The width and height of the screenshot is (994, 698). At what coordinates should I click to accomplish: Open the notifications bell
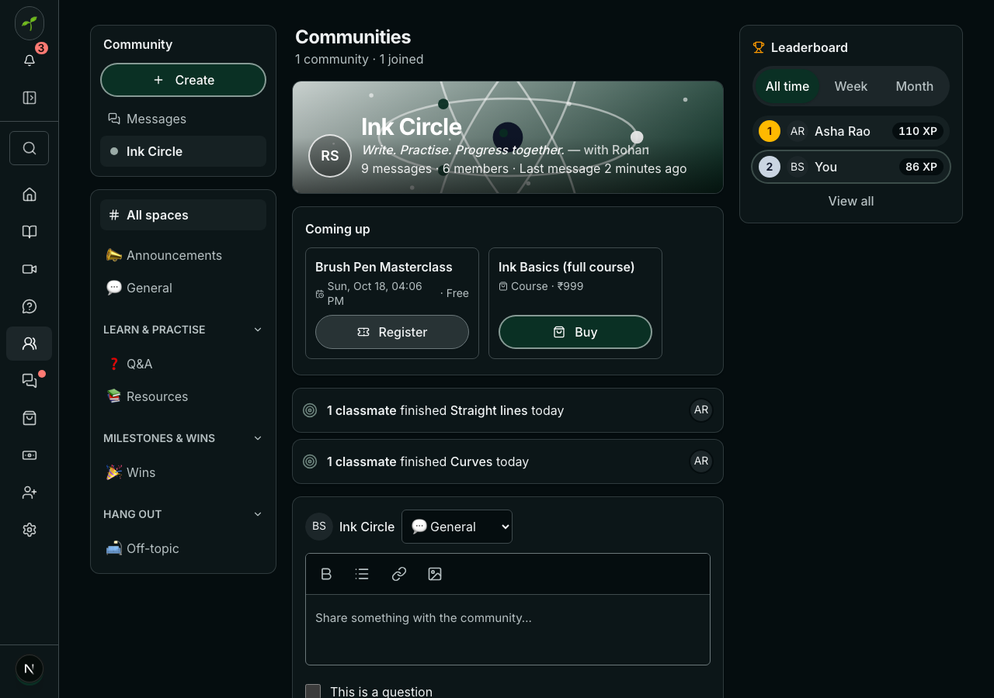coord(30,60)
